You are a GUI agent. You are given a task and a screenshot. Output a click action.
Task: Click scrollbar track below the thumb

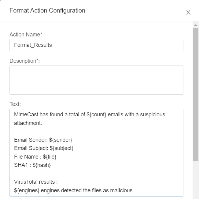point(196,181)
